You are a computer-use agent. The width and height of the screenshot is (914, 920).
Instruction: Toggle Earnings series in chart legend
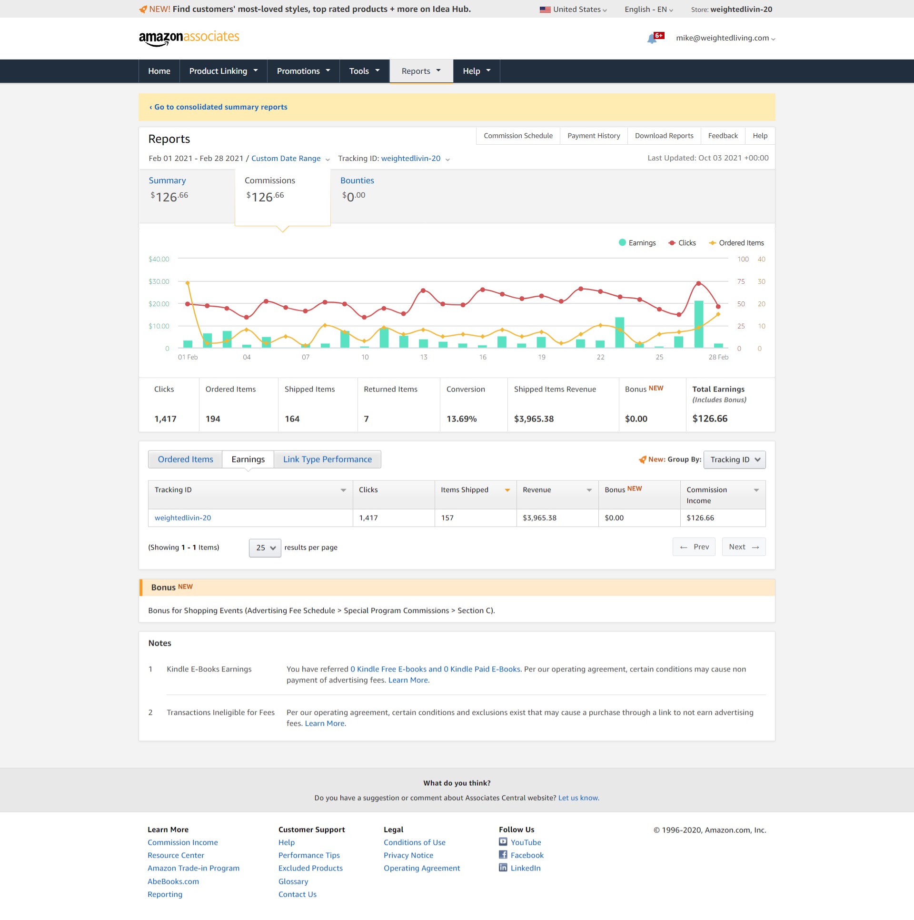click(x=637, y=243)
